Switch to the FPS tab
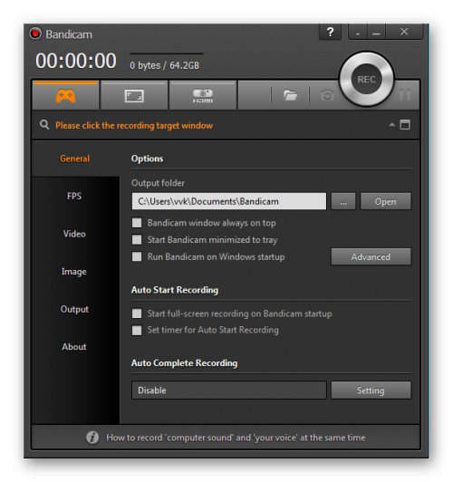The image size is (453, 482). pyautogui.click(x=74, y=196)
